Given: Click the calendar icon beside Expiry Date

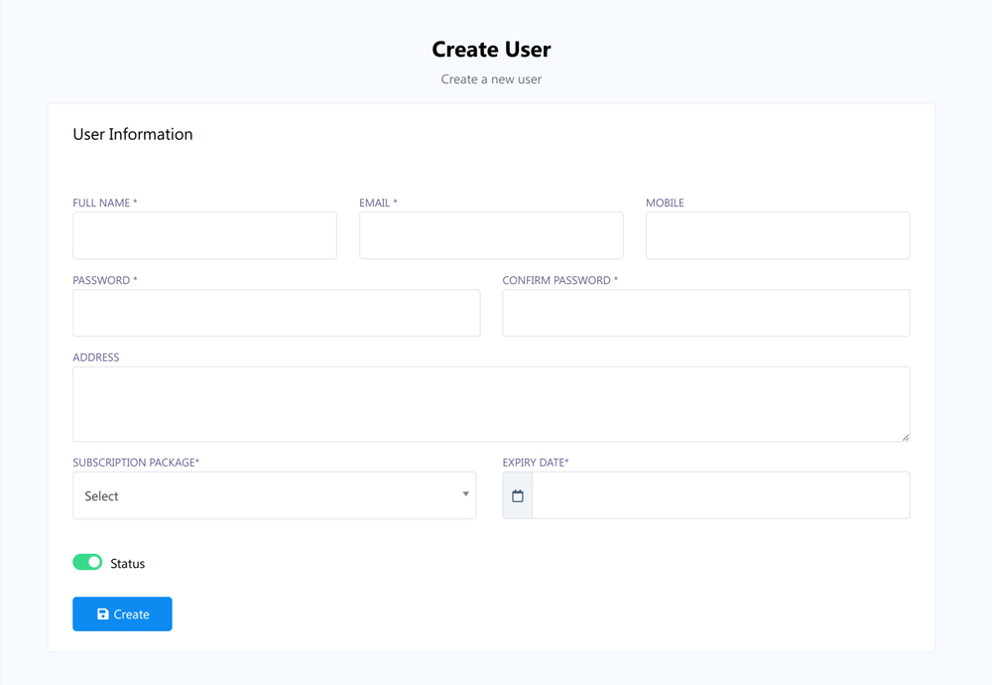Looking at the screenshot, I should 518,495.
